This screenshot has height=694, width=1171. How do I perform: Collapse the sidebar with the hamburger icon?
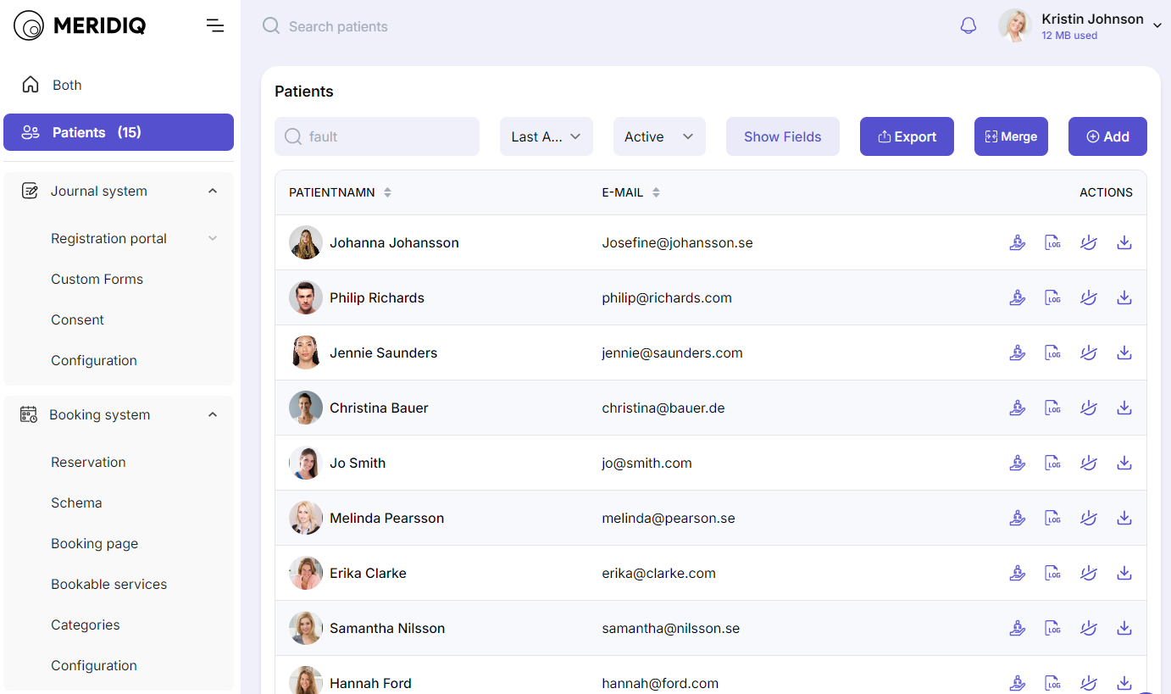(215, 26)
